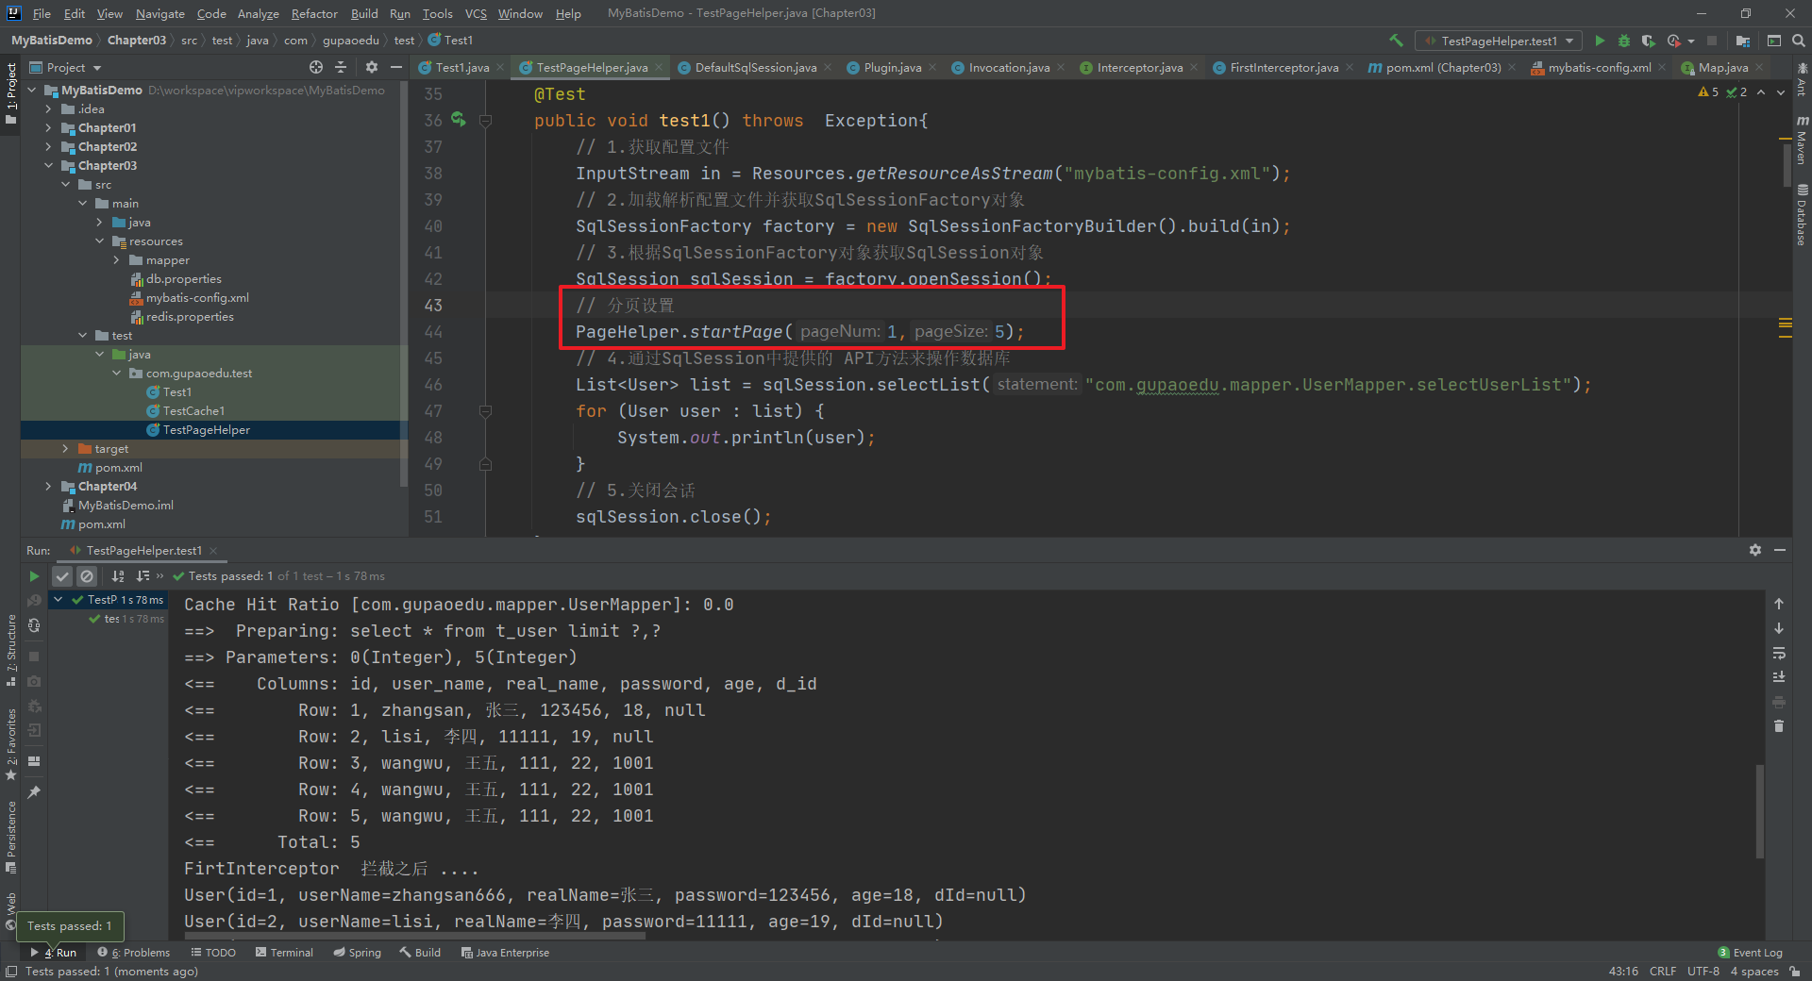
Task: Sort test results by duration
Action: pyautogui.click(x=143, y=575)
